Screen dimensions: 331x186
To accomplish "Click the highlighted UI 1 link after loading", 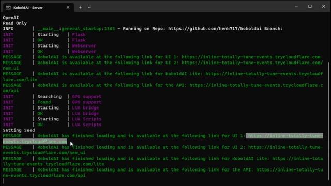I will [x=284, y=136].
